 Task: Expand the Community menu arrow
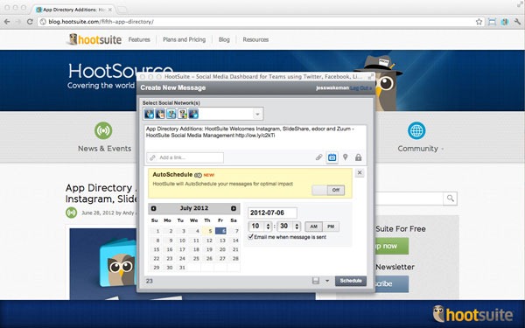point(442,149)
